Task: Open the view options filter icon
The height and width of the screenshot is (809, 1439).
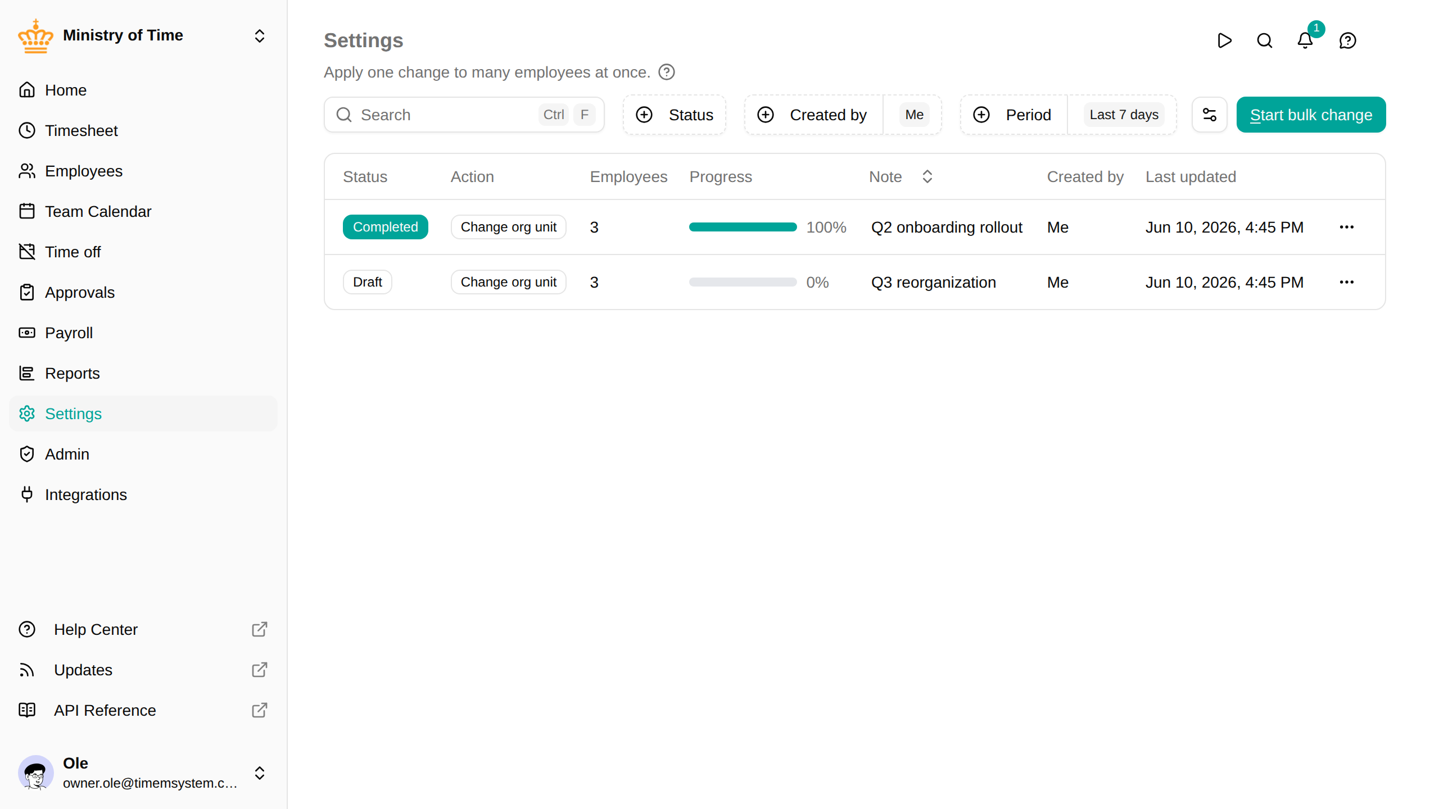Action: tap(1210, 115)
